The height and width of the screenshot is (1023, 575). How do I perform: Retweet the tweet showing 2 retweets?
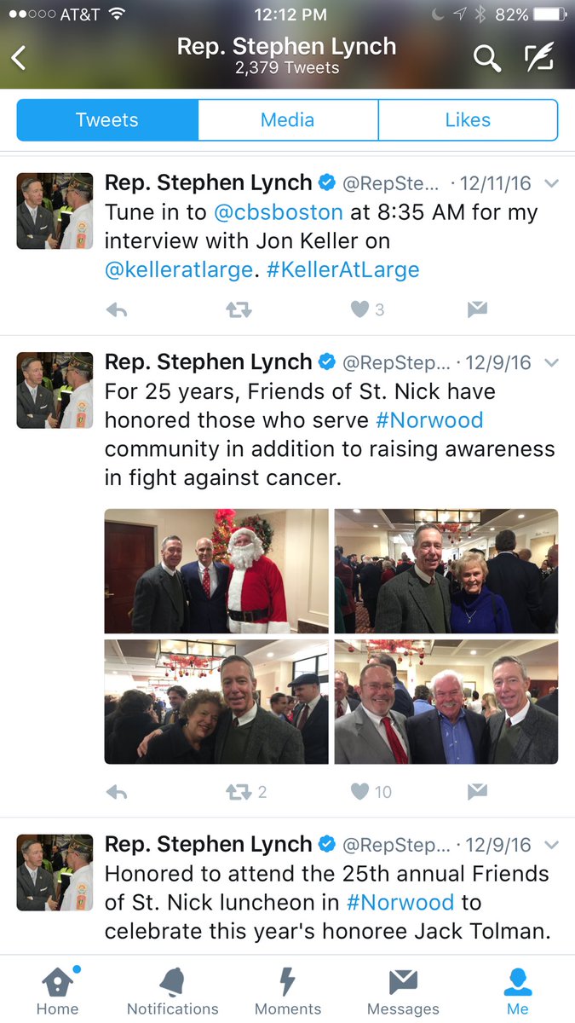[x=239, y=793]
